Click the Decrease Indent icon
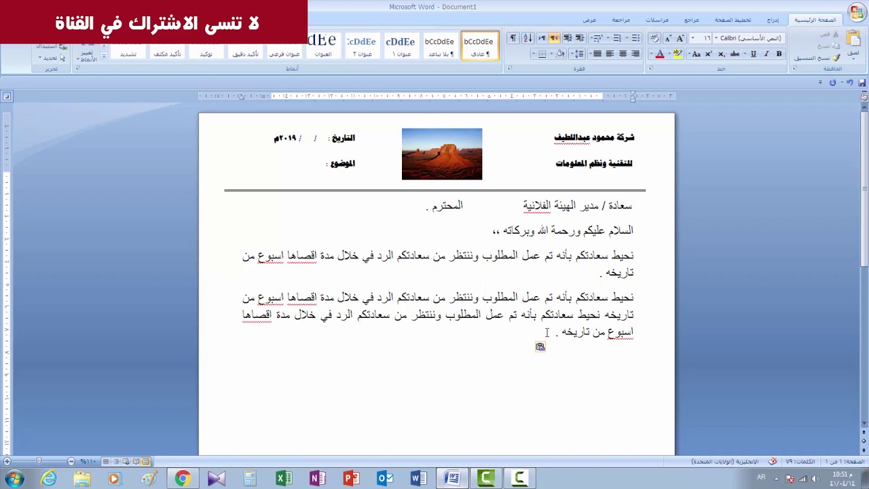869x489 pixels. point(579,38)
